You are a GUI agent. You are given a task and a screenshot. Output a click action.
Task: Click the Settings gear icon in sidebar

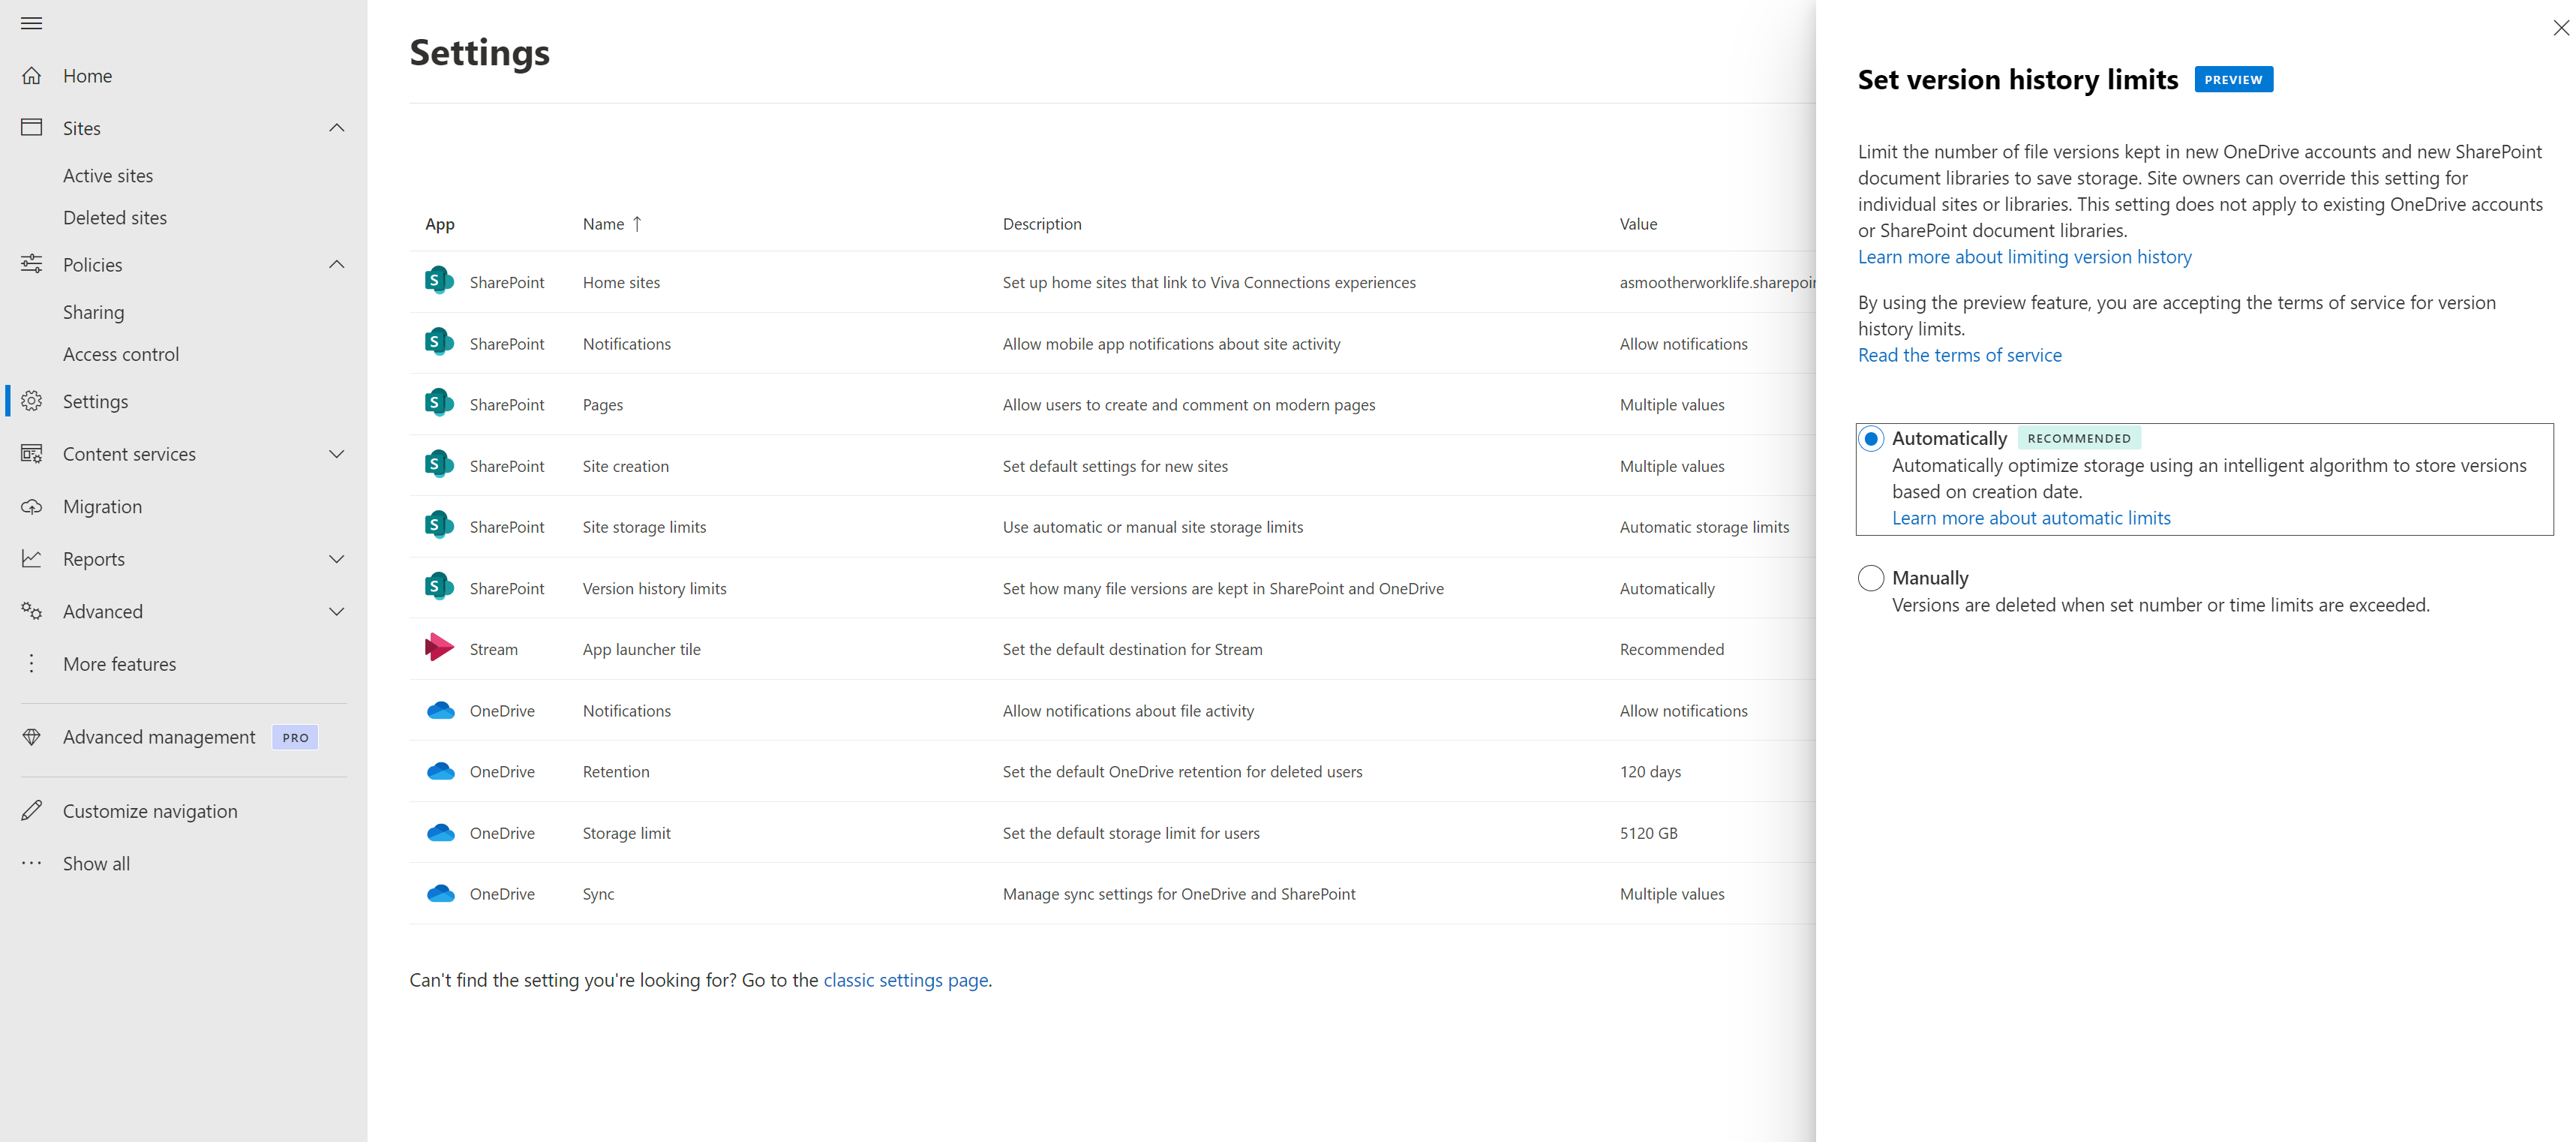(31, 401)
